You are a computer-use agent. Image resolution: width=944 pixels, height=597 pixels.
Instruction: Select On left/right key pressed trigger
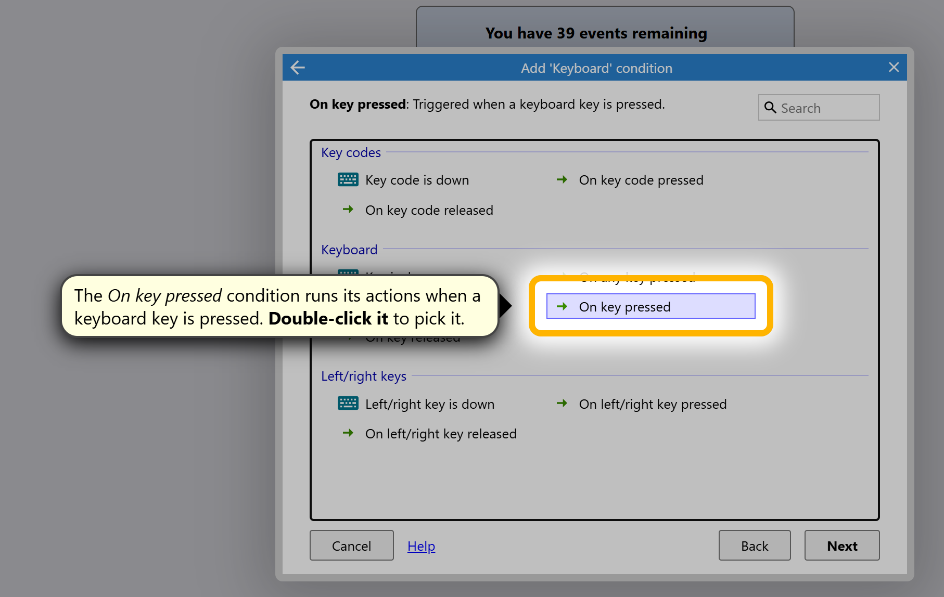click(653, 405)
